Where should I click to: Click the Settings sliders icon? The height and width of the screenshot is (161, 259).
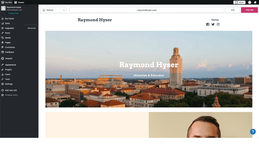[3, 84]
